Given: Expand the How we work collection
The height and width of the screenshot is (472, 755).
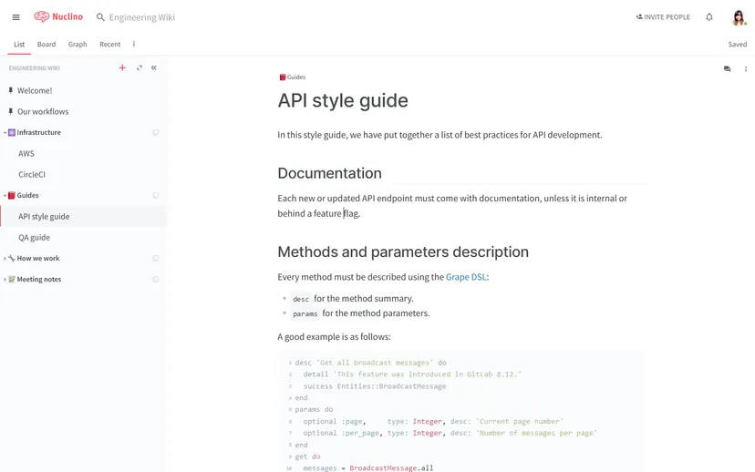Looking at the screenshot, I should [x=5, y=259].
